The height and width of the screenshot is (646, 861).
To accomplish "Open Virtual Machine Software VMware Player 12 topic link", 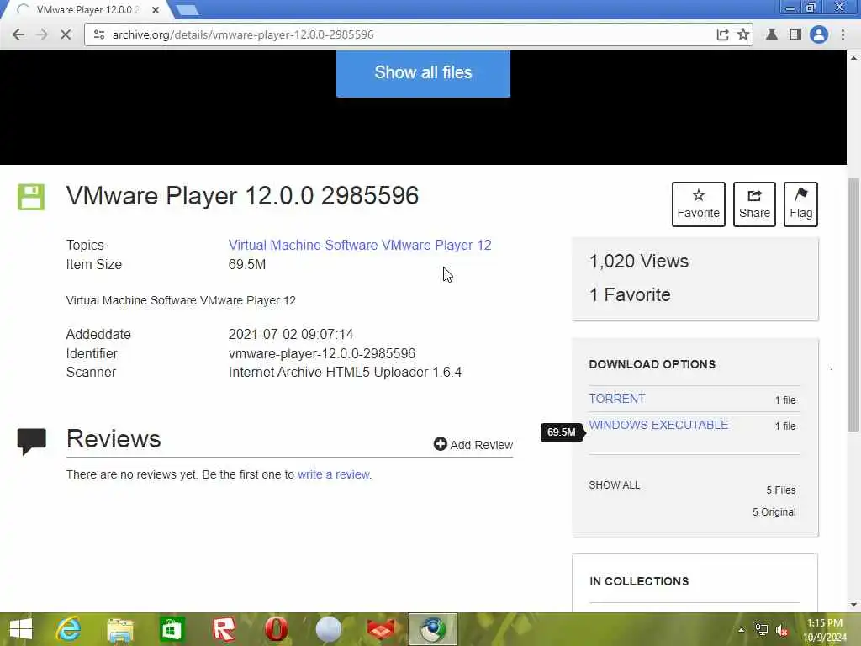I will [360, 245].
